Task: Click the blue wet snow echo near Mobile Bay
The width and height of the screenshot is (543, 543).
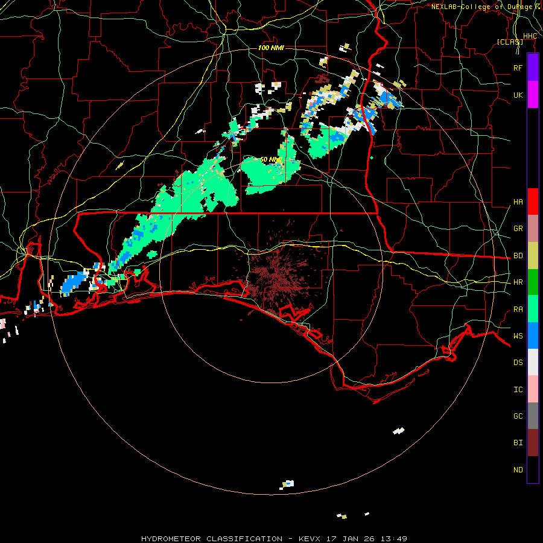Action: click(74, 284)
